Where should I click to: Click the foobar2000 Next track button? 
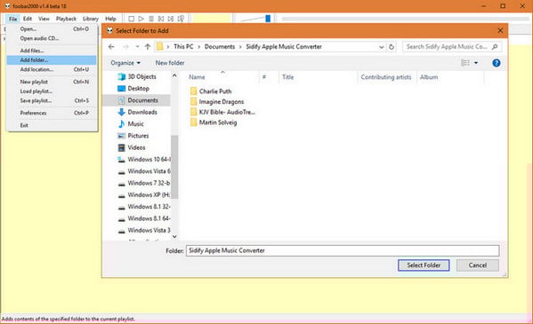[x=171, y=19]
